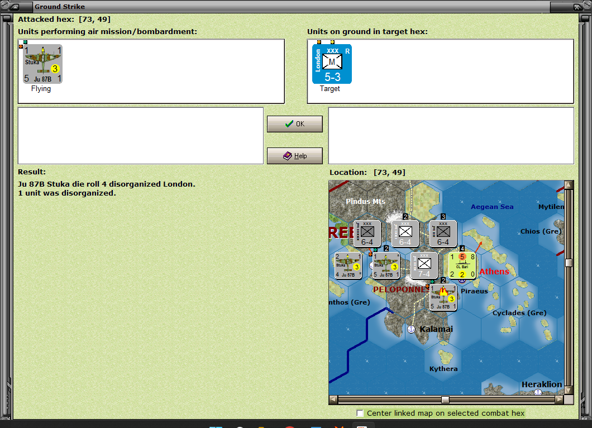Click the Athens city label on map
592x428 pixels.
[494, 271]
